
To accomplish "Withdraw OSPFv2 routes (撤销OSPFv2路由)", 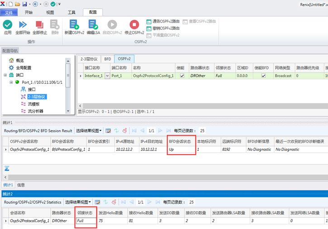I will click(x=163, y=28).
